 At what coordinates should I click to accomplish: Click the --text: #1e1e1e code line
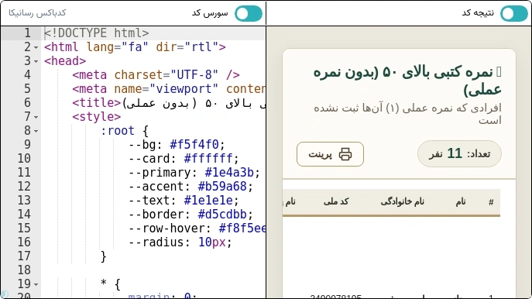pos(184,201)
